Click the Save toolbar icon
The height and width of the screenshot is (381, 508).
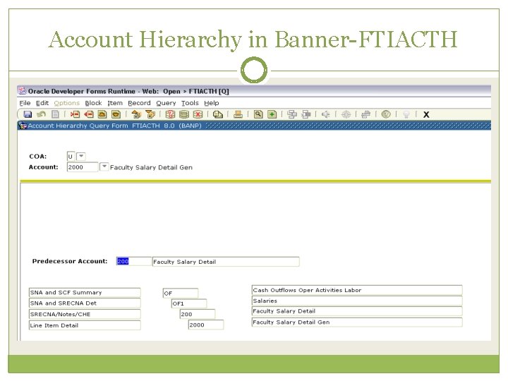click(28, 114)
